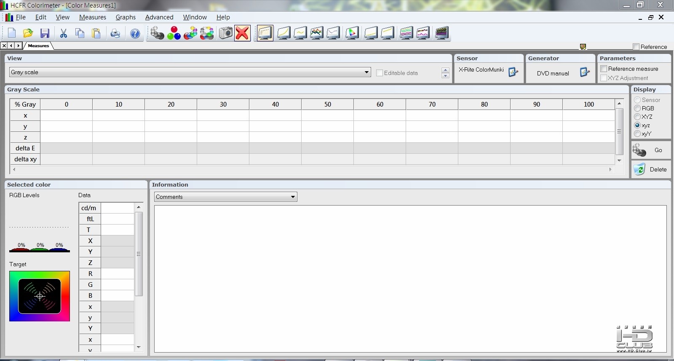The width and height of the screenshot is (674, 361).
Task: Configure sensor via X-Rite ColorMunki icon
Action: [513, 72]
